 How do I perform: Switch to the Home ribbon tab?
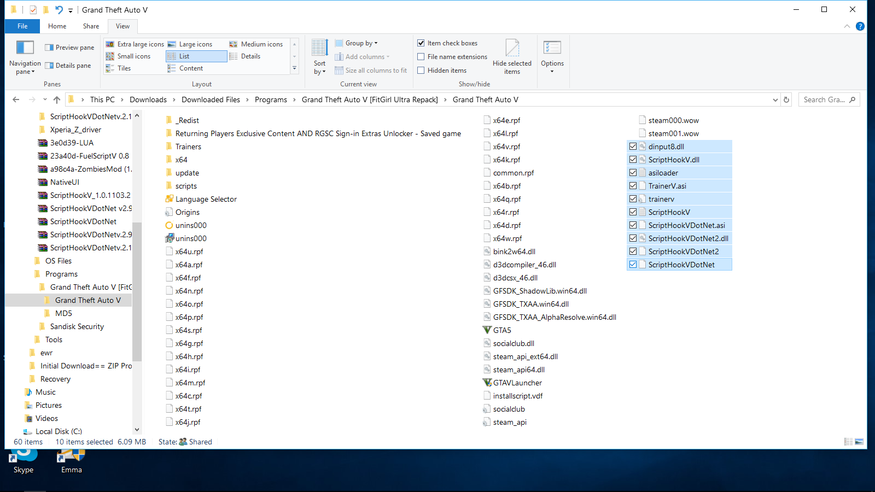point(57,26)
